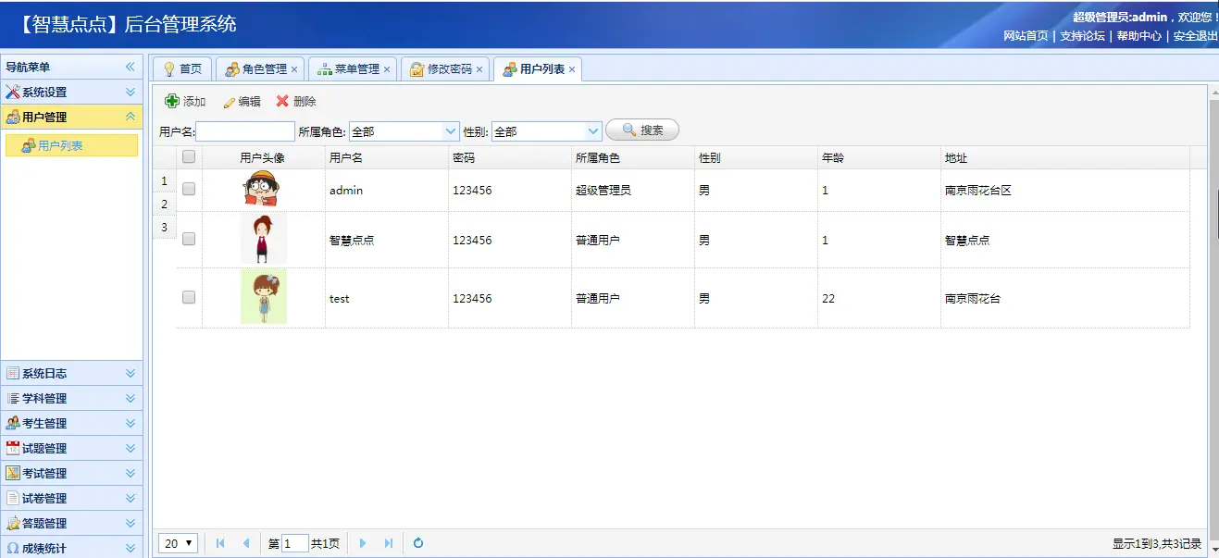Click the 试卷管理 document icon

click(x=13, y=498)
